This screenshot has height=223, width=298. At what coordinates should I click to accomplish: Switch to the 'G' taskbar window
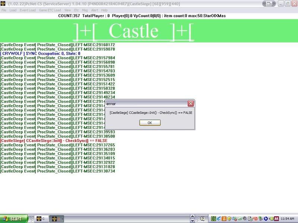tap(41, 219)
